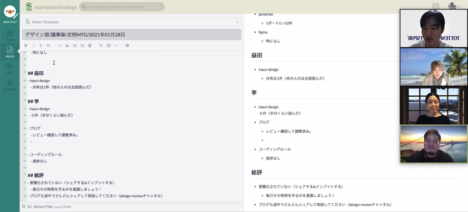468x212 pixels.
Task: Select video tile of woman by window
Action: coord(433,105)
